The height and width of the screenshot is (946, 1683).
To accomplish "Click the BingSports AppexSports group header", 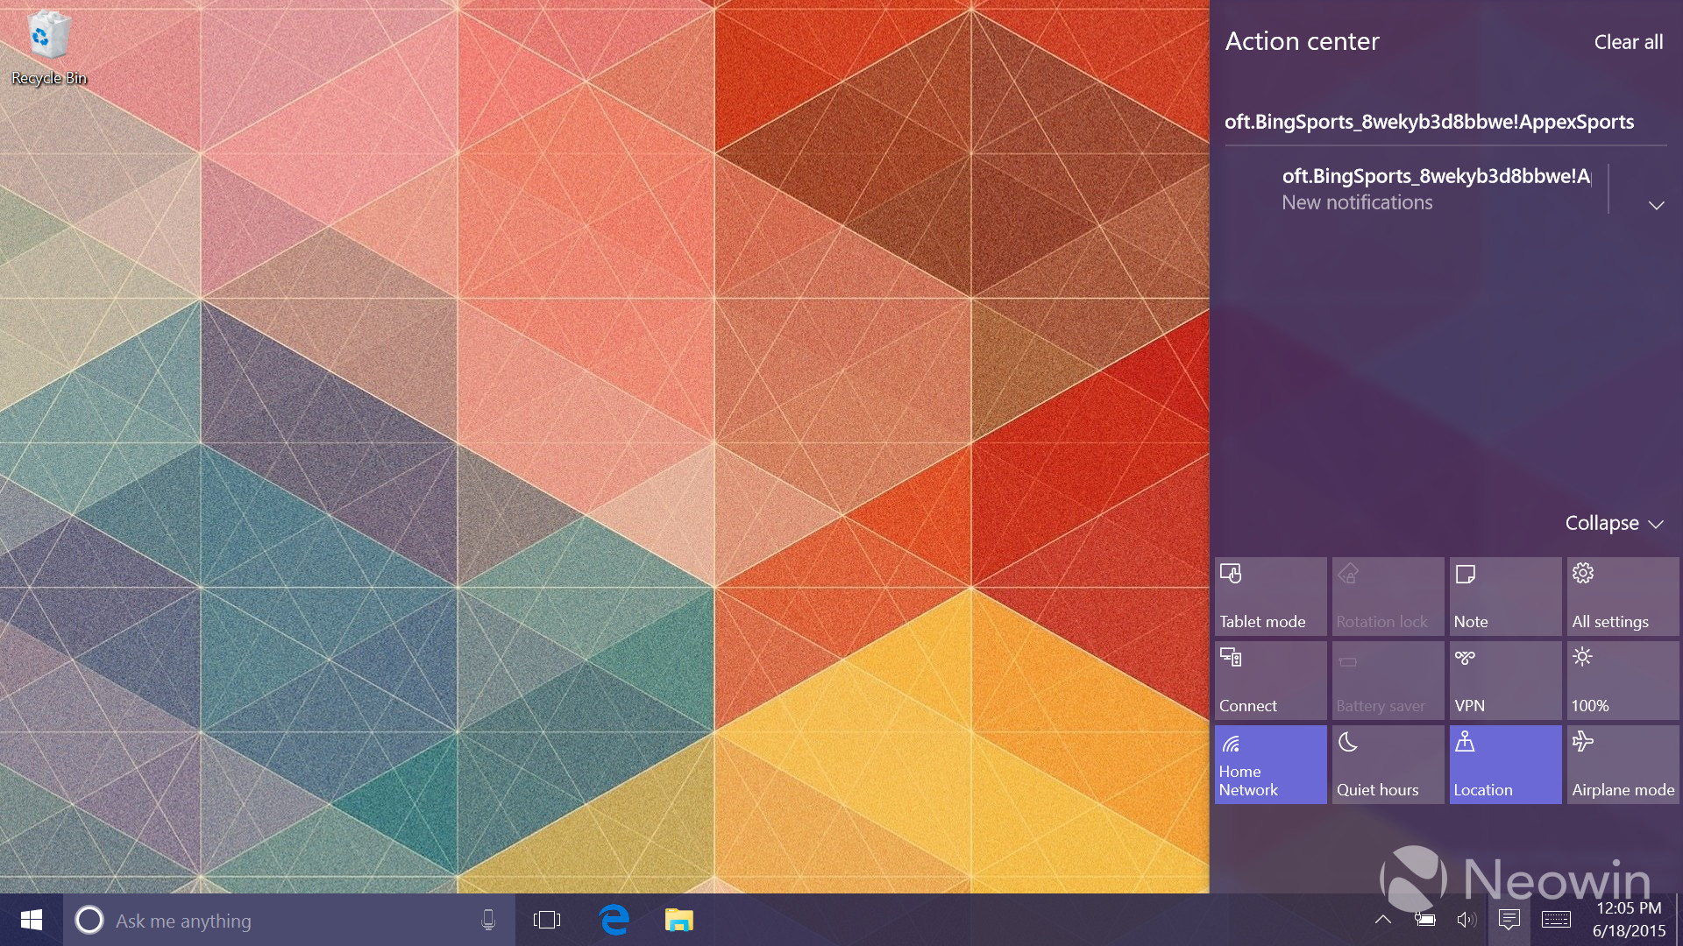I will tap(1429, 122).
